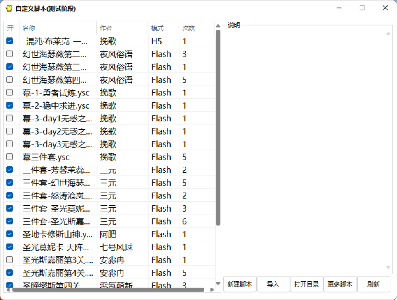The width and height of the screenshot is (397, 300).
Task: Click the 新建脚本 button
Action: 240,284
